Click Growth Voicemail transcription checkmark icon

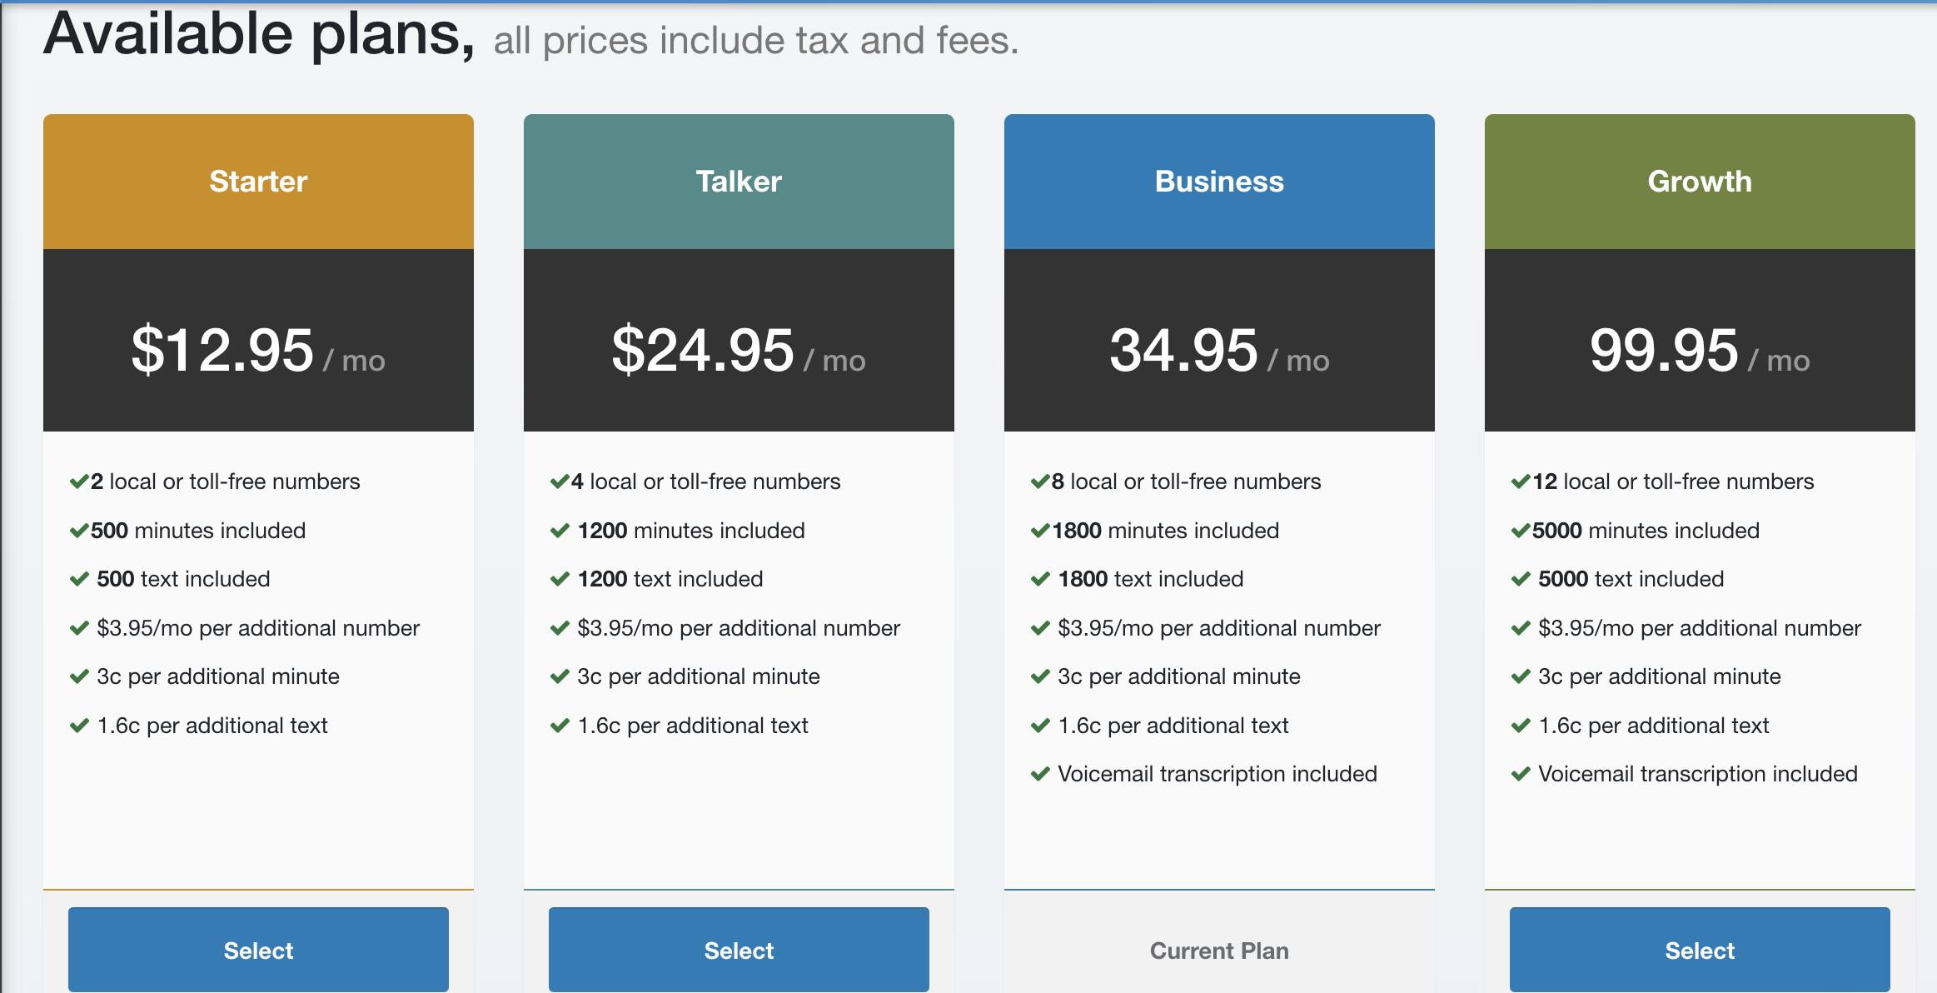coord(1521,774)
